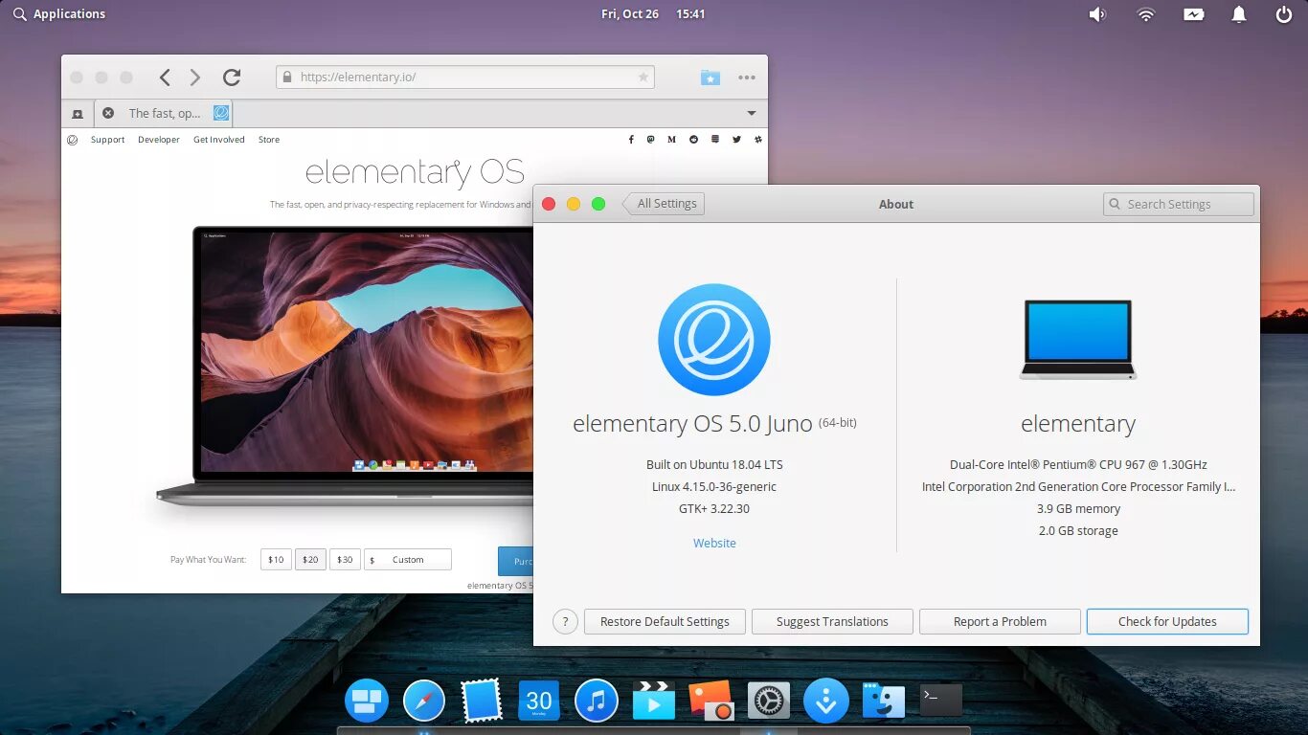Open the Applications menu
The height and width of the screenshot is (735, 1308).
[x=59, y=14]
